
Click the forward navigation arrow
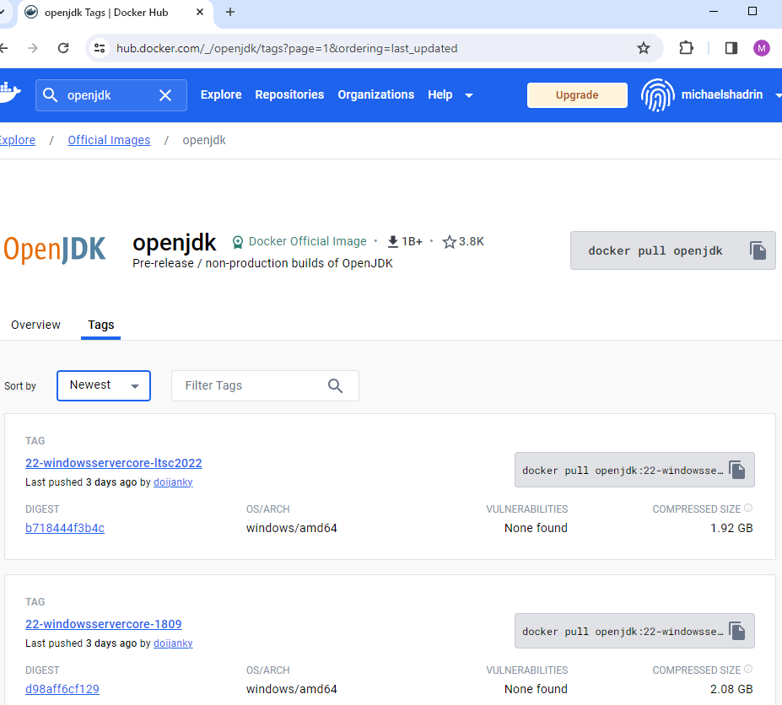32,48
